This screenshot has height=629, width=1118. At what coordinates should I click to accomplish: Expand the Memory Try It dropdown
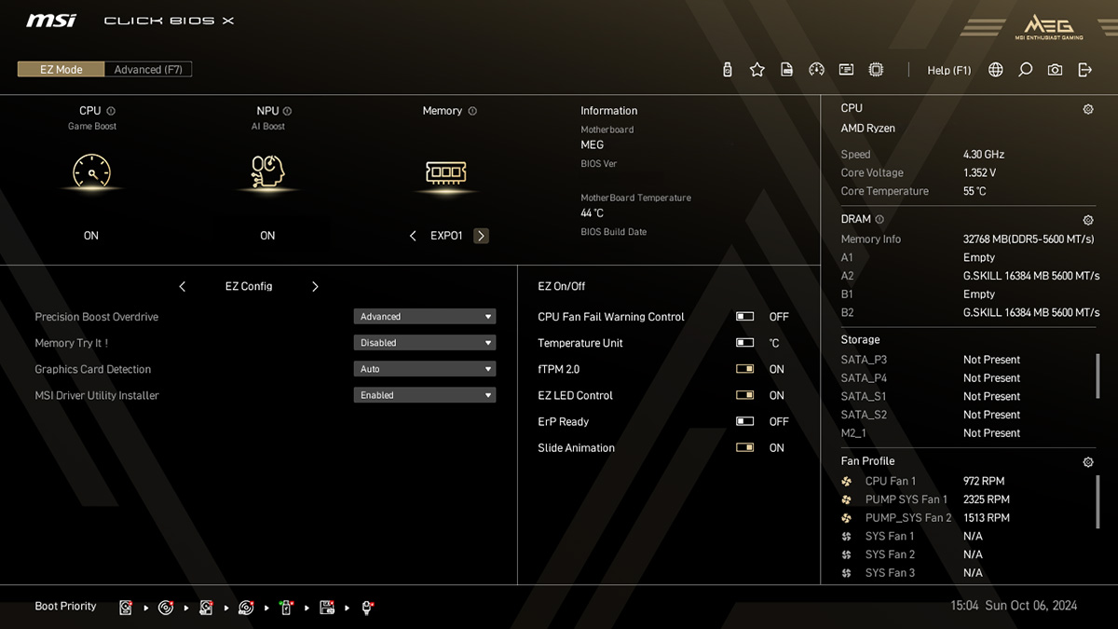pyautogui.click(x=425, y=342)
